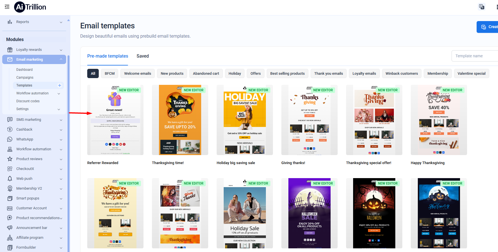Switch to the Saved tab
Screen dimensions: 498x252
pos(143,56)
